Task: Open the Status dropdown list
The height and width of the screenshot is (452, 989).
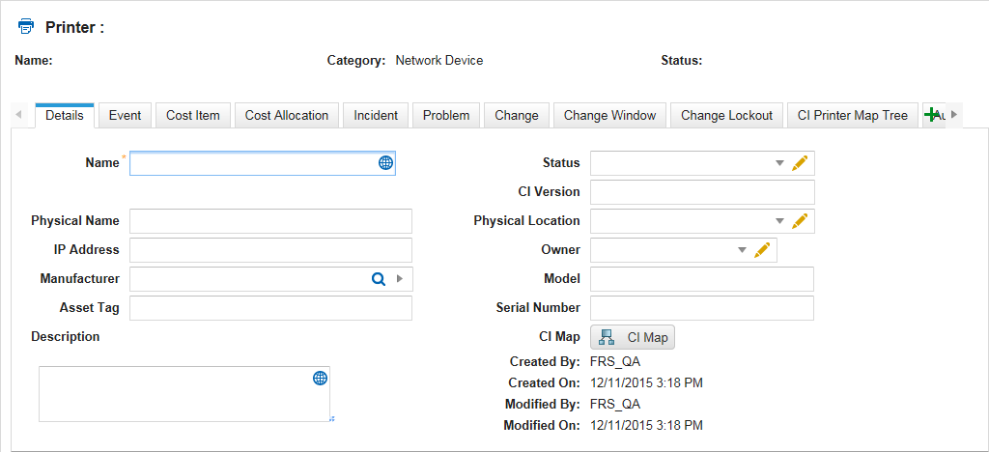Action: pyautogui.click(x=779, y=163)
